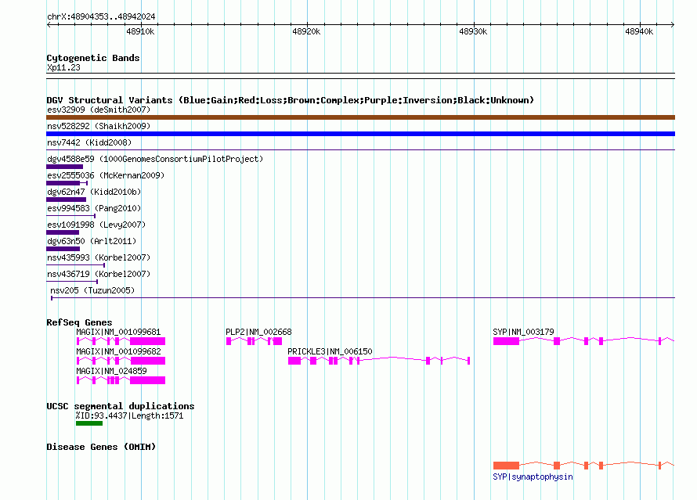Click the UCSC segmental duplications track title

[x=121, y=406]
